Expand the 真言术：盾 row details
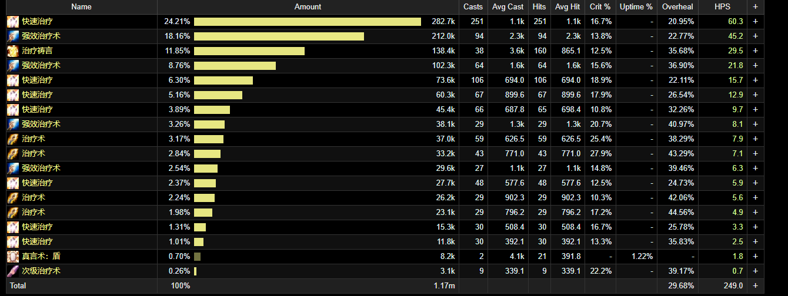Screen dimensions: 788x296 [x=755, y=257]
